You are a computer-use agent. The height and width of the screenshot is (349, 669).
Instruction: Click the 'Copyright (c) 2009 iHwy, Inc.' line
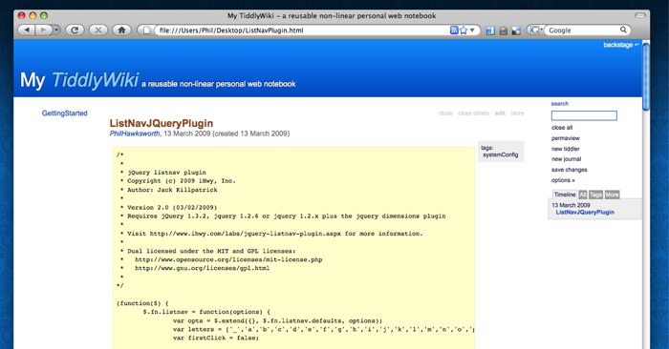182,181
